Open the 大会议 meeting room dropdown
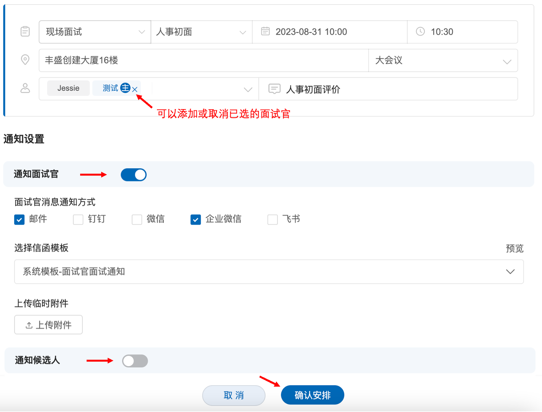 click(443, 60)
